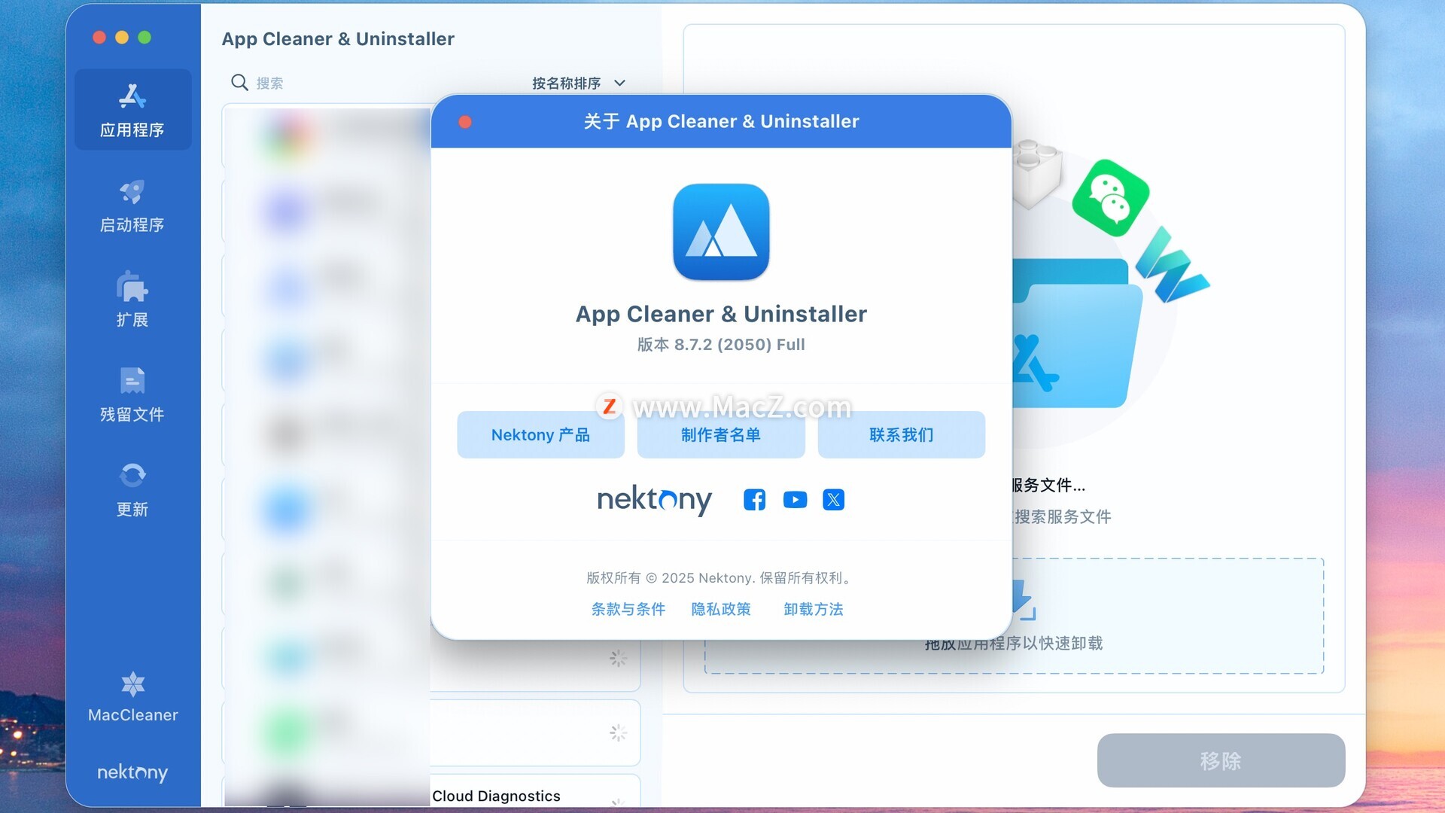Click the version text 8.7.2 (2050) Full
The image size is (1445, 813).
click(x=721, y=345)
